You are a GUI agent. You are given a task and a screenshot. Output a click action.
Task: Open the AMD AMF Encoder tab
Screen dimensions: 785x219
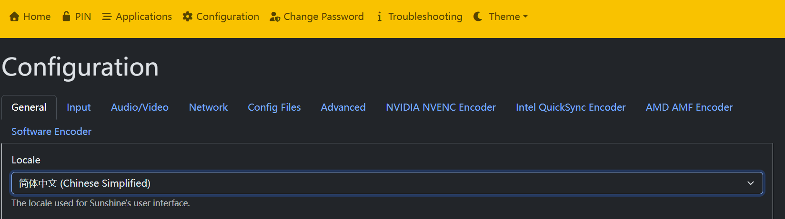point(689,107)
